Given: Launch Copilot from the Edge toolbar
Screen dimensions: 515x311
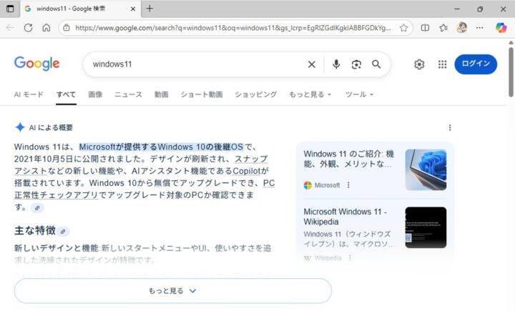Looking at the screenshot, I should click(x=501, y=28).
